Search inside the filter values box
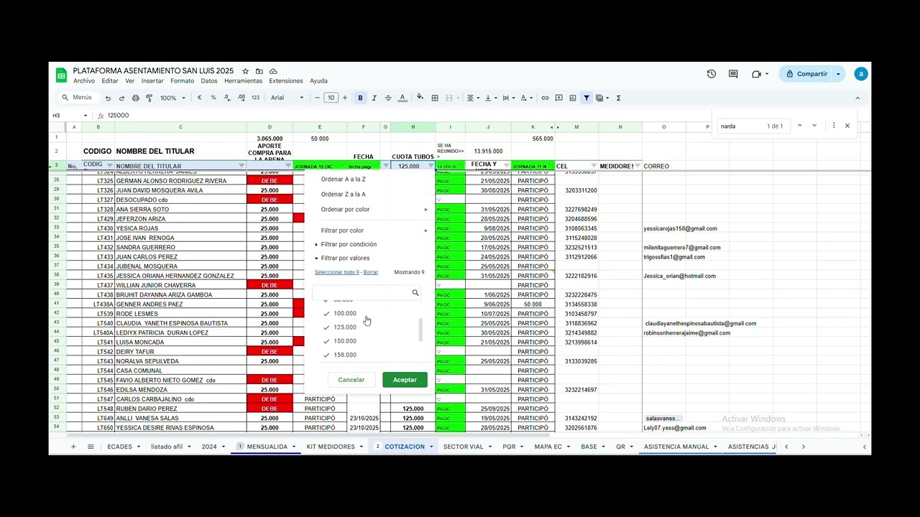Screen dimensions: 920x517 point(367,293)
